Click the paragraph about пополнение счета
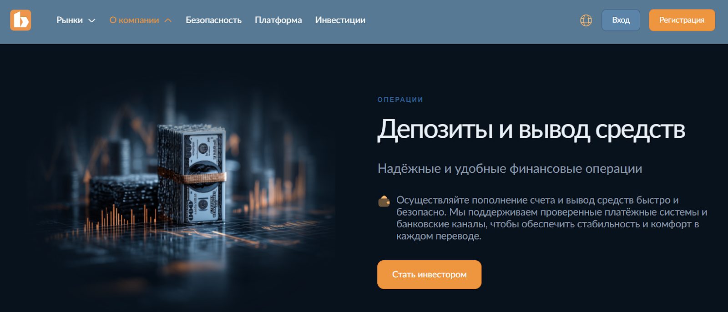728x312 pixels. click(x=551, y=218)
